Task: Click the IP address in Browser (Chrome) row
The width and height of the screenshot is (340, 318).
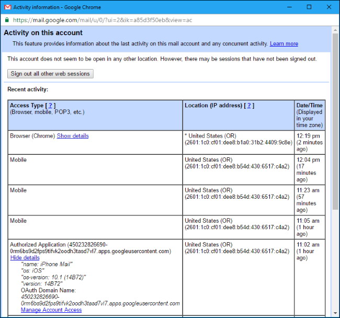Action: (238, 143)
